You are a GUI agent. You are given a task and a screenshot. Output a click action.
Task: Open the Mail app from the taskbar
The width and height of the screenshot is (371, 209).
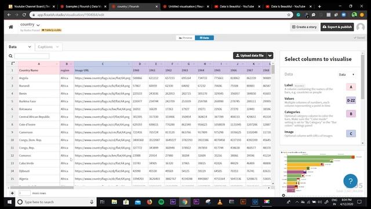click(x=138, y=202)
